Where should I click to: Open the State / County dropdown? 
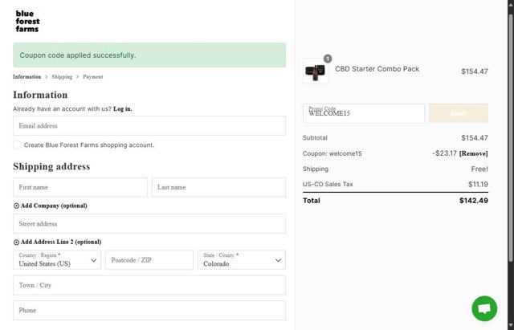[x=242, y=260]
